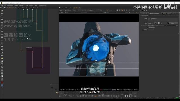Open the MetaData nodes toolbar icon

2,49
